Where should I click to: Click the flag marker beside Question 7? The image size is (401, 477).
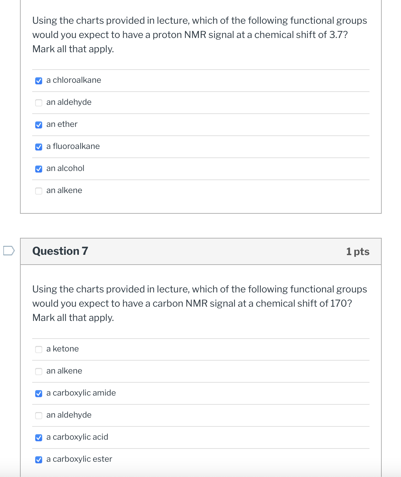pos(8,251)
